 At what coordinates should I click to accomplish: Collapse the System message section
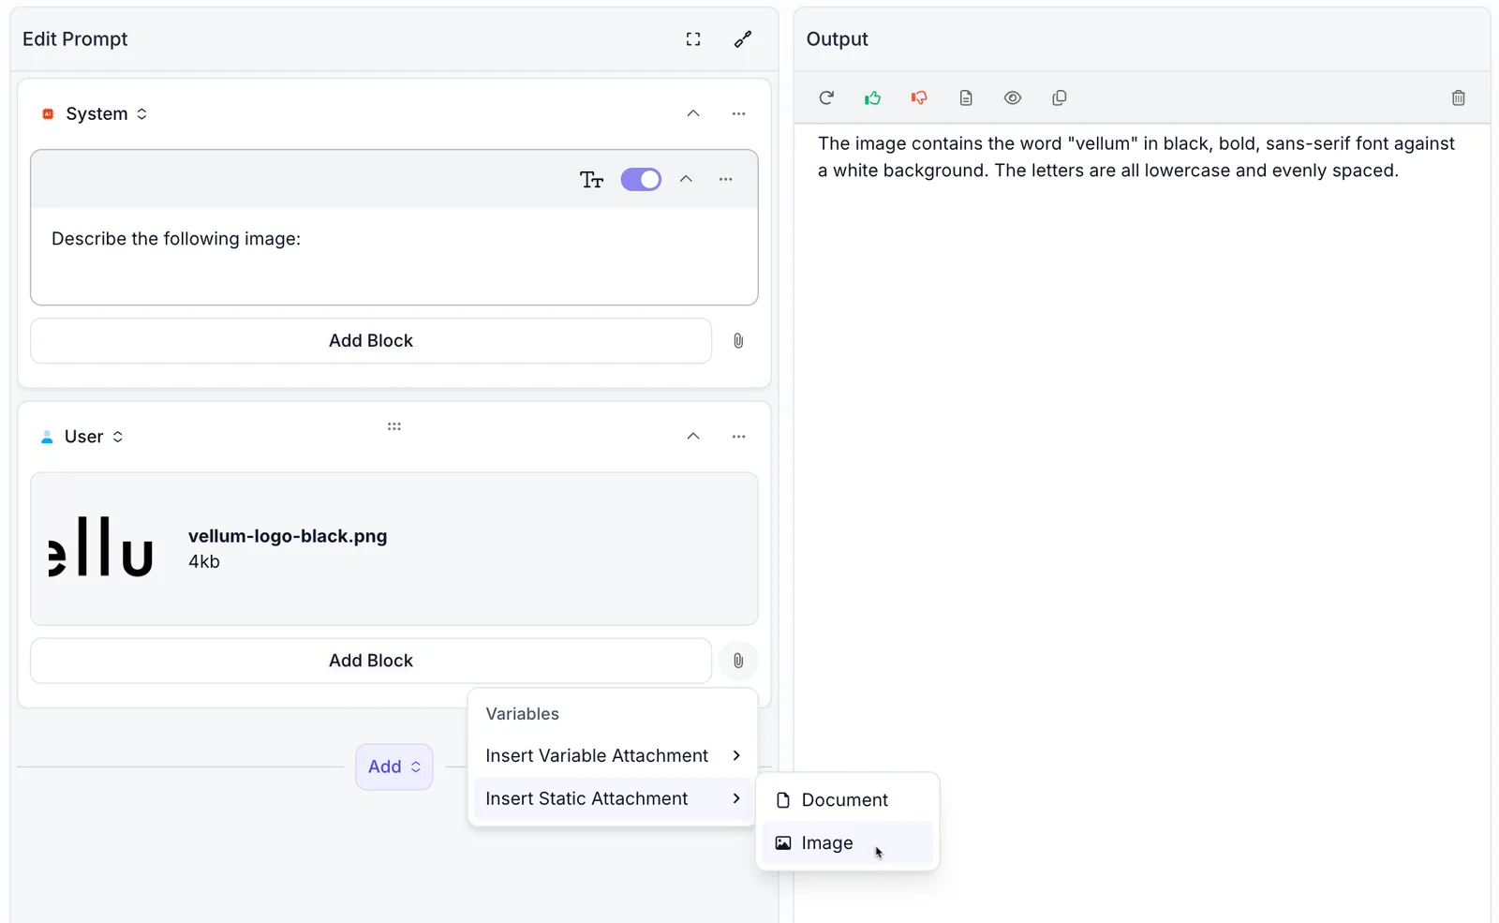click(693, 113)
